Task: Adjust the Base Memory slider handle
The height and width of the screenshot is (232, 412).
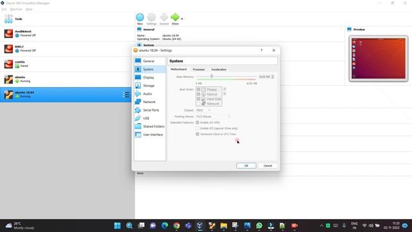Action: click(x=212, y=76)
